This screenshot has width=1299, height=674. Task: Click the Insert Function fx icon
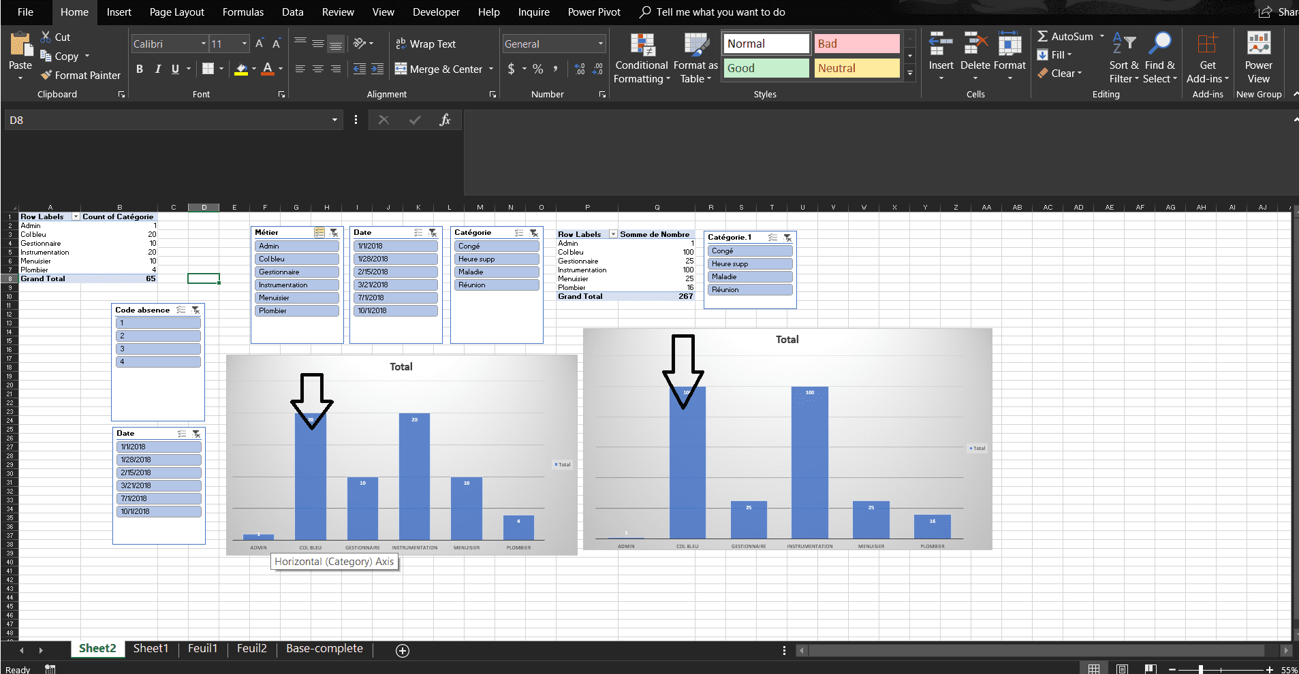pyautogui.click(x=445, y=120)
